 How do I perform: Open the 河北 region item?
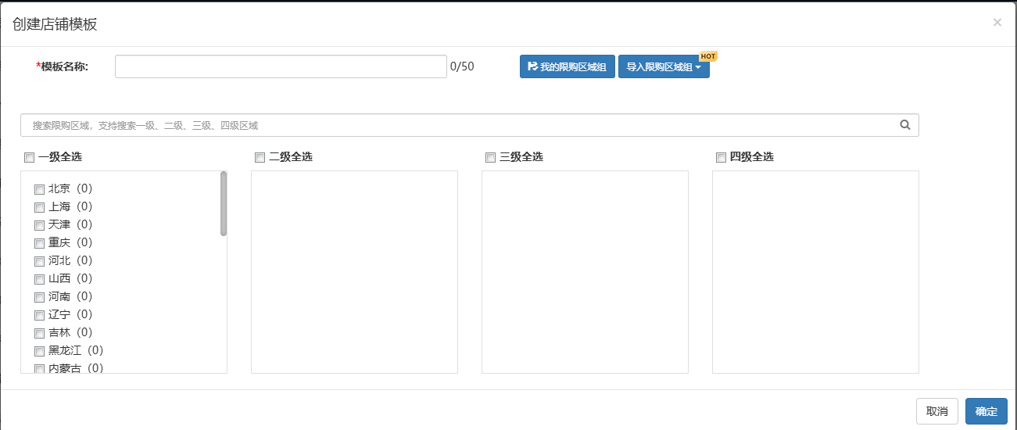pos(59,260)
